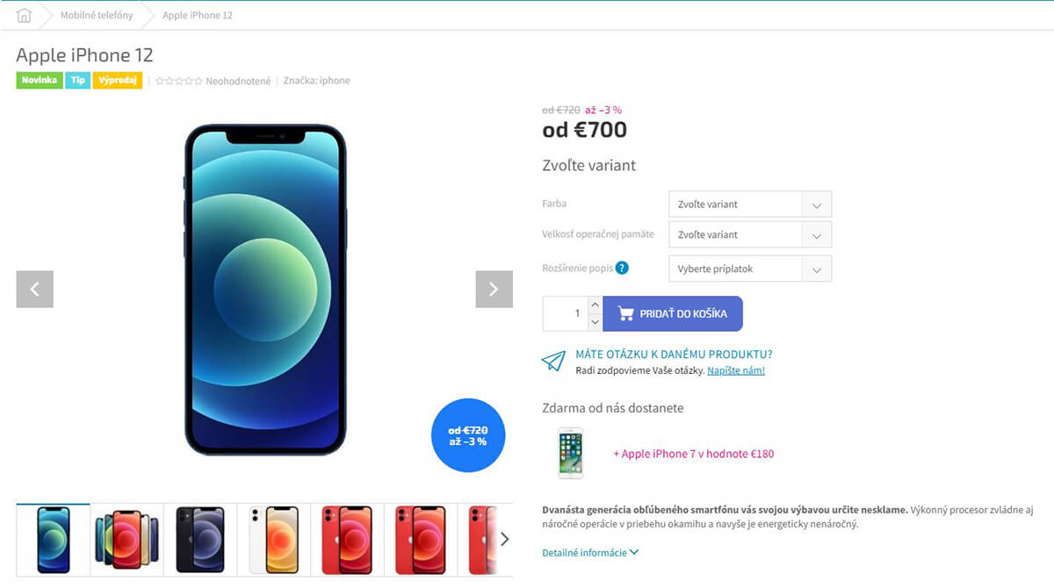Click the star rating icons
This screenshot has width=1054, height=588.
click(178, 81)
